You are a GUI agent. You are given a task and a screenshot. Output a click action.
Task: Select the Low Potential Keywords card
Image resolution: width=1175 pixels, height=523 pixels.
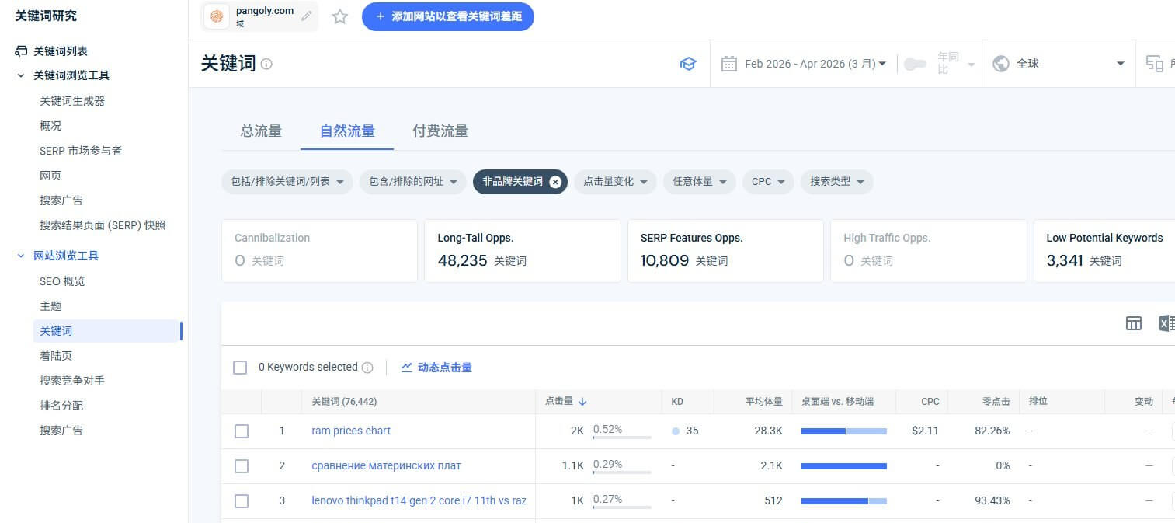pyautogui.click(x=1104, y=251)
